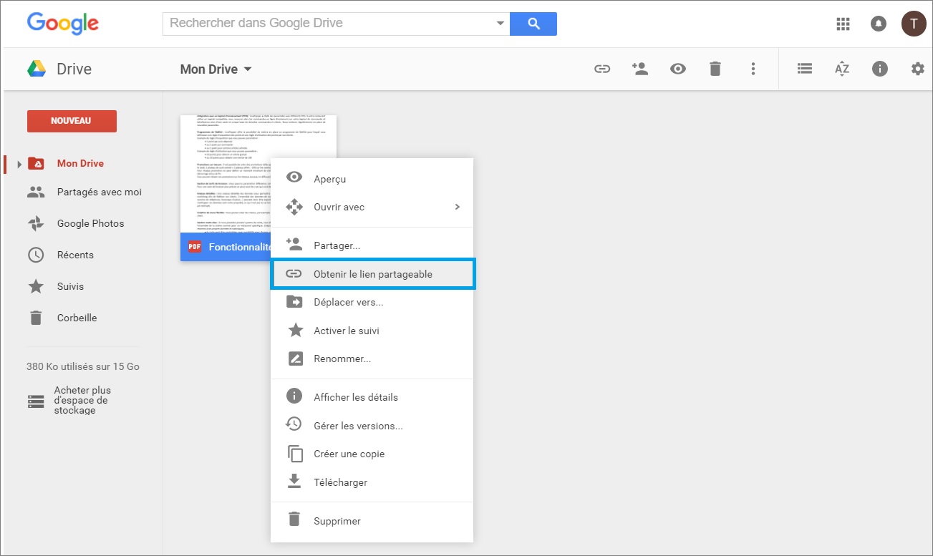Click the Mon Drive folder icon
The height and width of the screenshot is (556, 933).
pyautogui.click(x=36, y=163)
